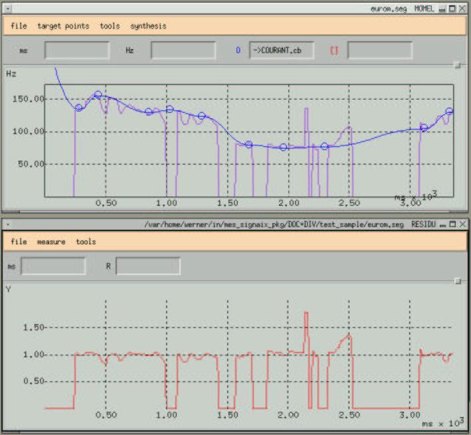Minimize the RESIDU window
The width and height of the screenshot is (471, 435).
click(442, 224)
